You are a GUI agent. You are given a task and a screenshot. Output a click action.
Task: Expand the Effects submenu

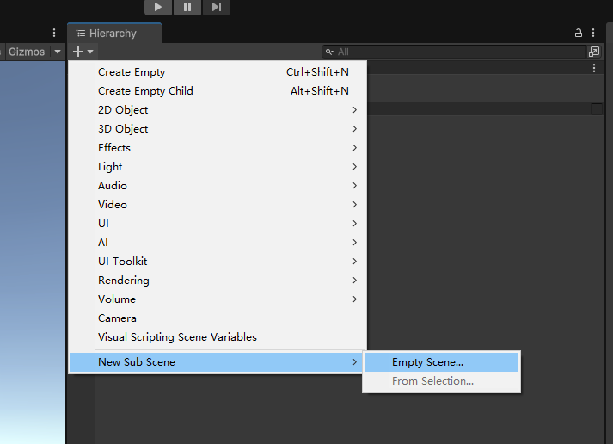pos(218,148)
